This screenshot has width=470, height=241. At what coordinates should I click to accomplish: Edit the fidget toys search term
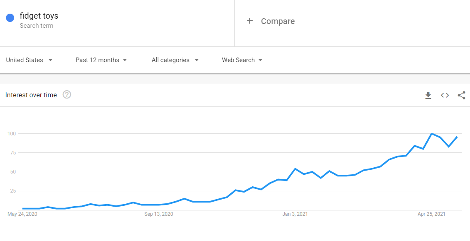click(x=39, y=16)
